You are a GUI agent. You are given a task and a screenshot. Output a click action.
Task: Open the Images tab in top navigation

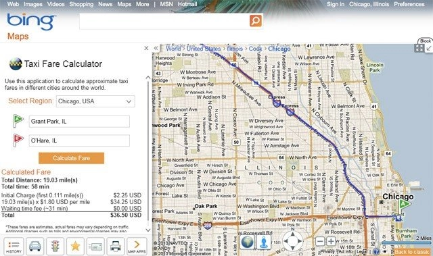click(x=33, y=4)
